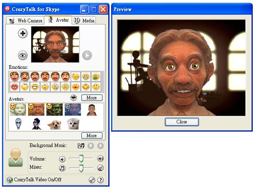This screenshot has width=256, height=189.
Task: Choose the eyes-rolled-up yellow smiley
Action: [x=25, y=87]
